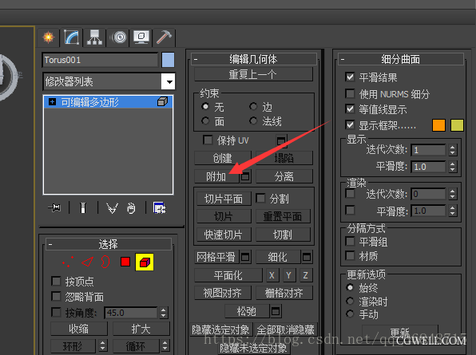Click the Make Unique icon
476x355 pixels.
tap(112, 208)
